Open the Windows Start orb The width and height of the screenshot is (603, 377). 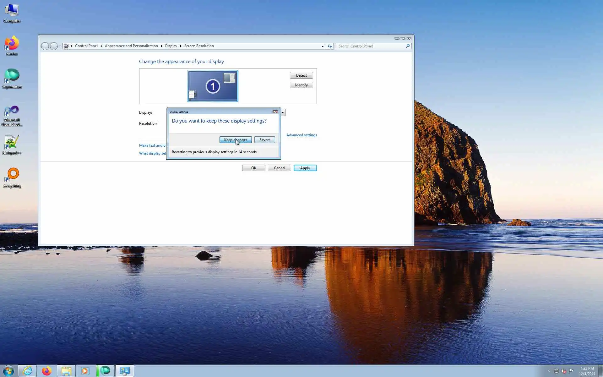pyautogui.click(x=8, y=371)
